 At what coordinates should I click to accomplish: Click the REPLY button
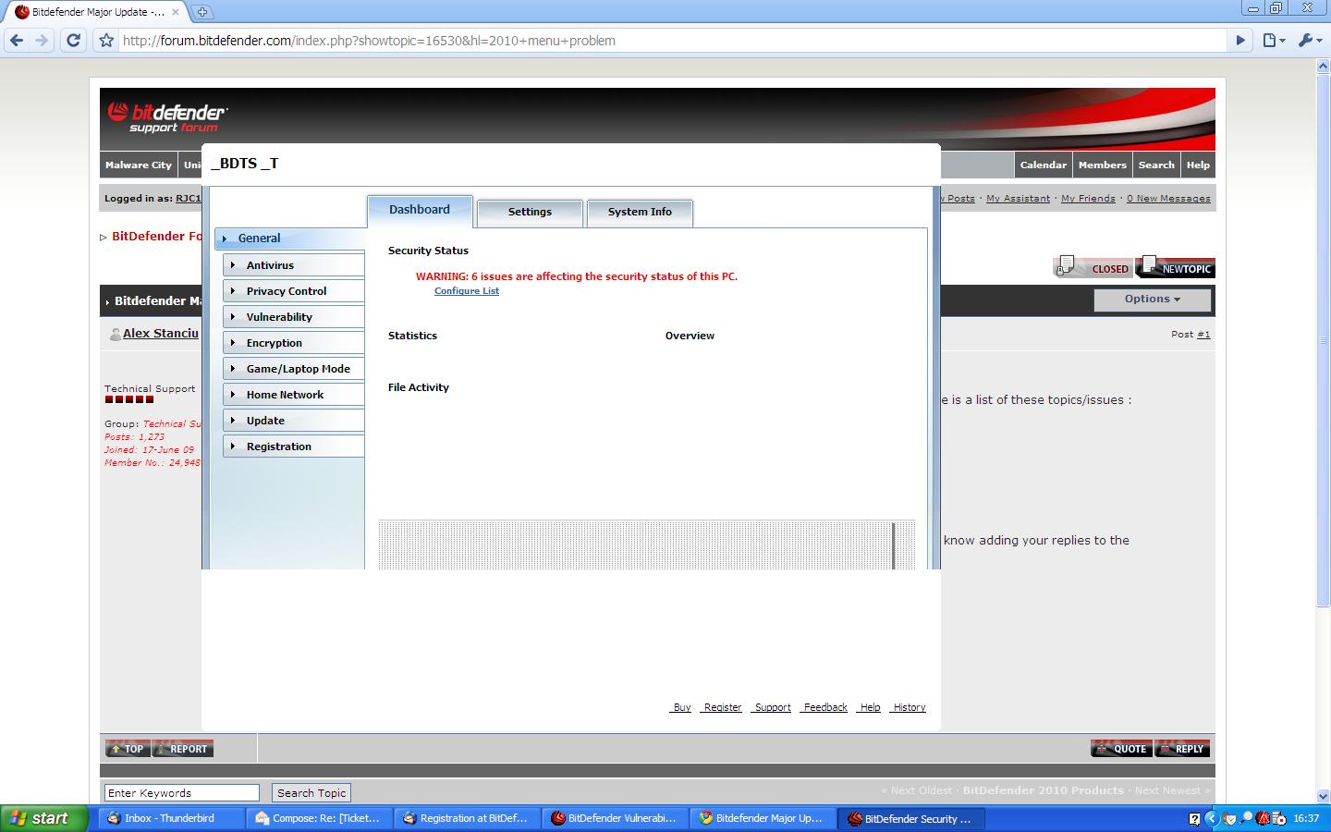tap(1182, 749)
